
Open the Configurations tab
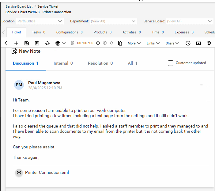pos(70,32)
